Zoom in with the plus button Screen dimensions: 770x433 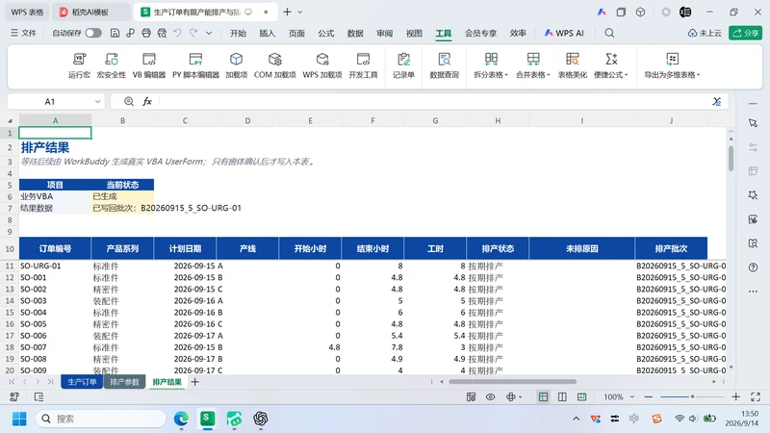[735, 396]
